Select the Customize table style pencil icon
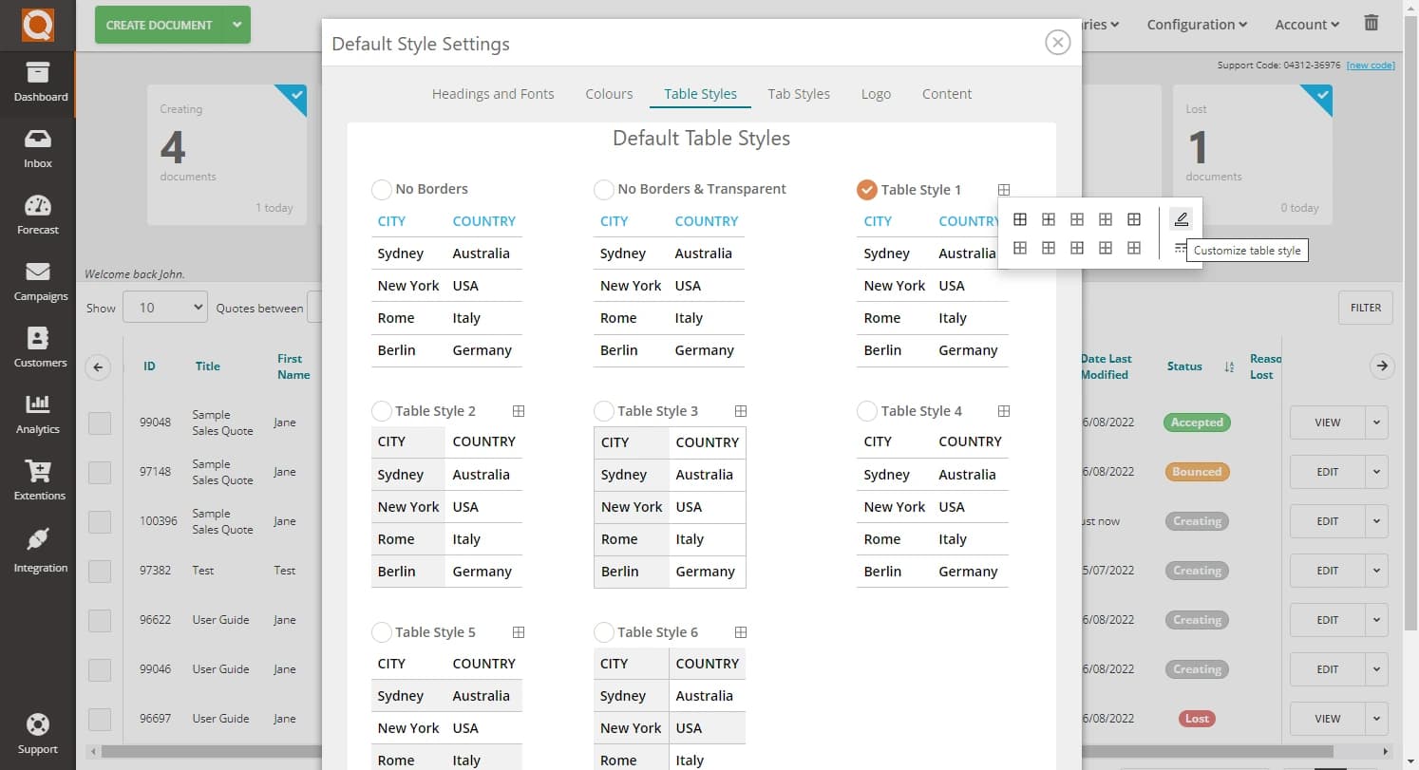The image size is (1419, 770). [x=1180, y=218]
